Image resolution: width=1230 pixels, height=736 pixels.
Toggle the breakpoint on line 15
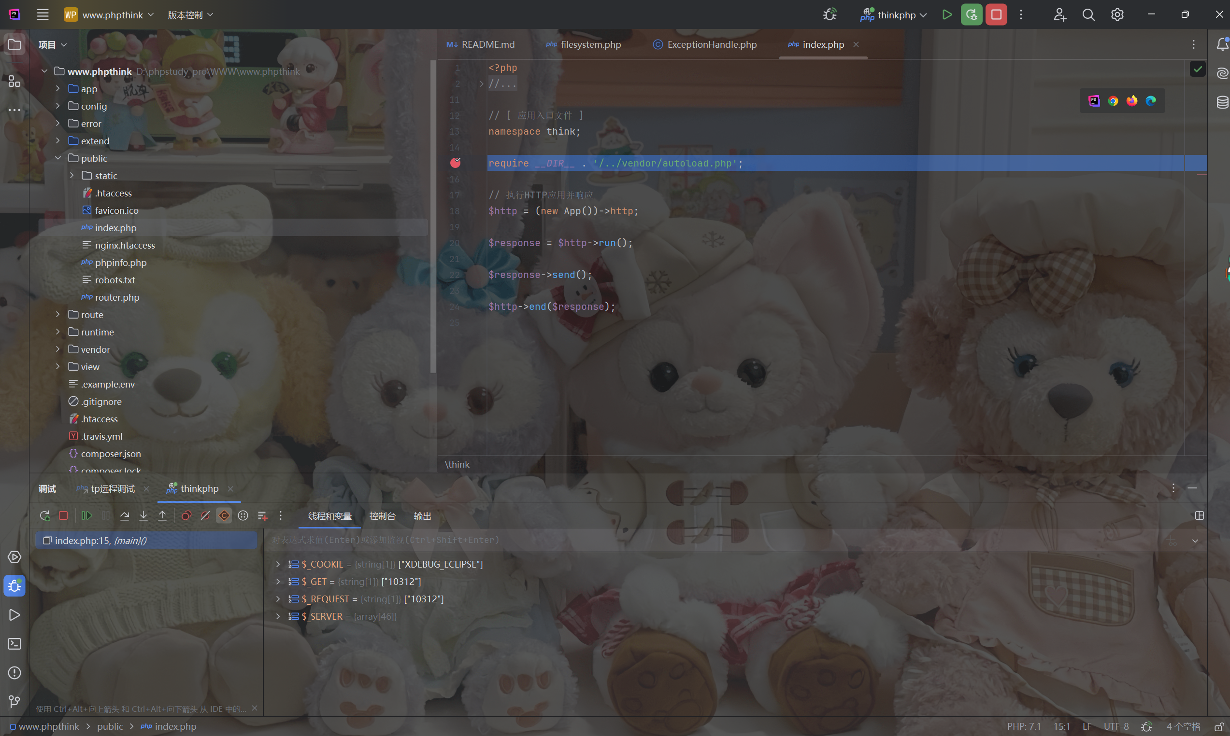(x=455, y=163)
